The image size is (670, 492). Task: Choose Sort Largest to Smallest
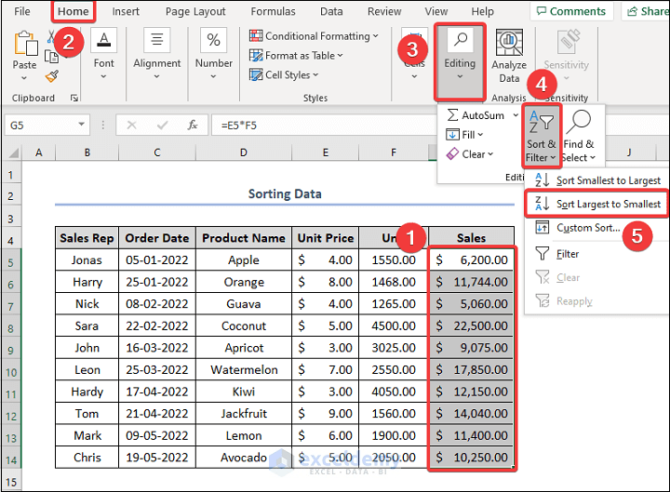596,204
